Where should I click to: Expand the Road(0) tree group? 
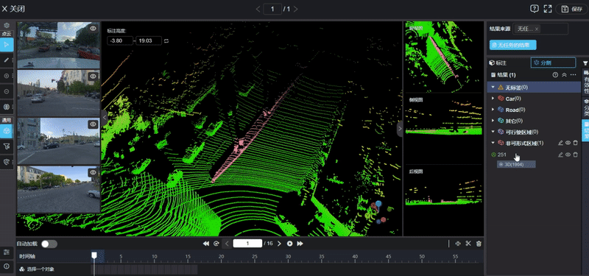click(493, 110)
